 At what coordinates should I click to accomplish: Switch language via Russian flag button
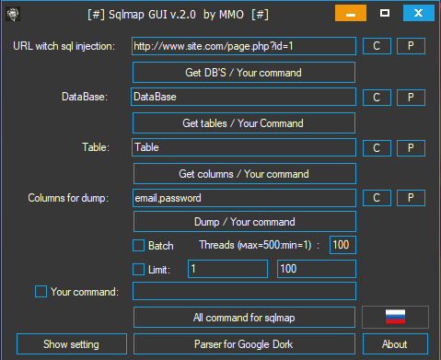coord(395,317)
